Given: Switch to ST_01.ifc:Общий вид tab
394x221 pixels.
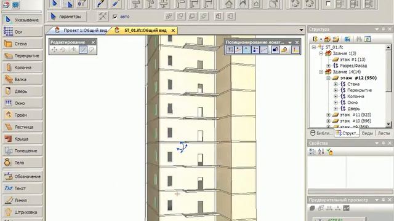Looking at the screenshot, I should click(x=145, y=30).
